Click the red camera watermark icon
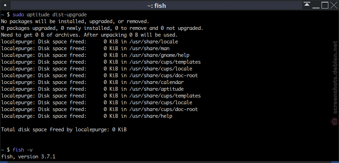The height and width of the screenshot is (163, 339). click(335, 121)
